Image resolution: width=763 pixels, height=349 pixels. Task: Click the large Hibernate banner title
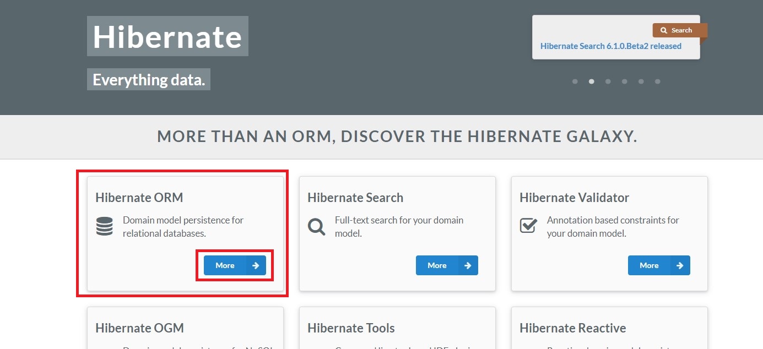167,36
